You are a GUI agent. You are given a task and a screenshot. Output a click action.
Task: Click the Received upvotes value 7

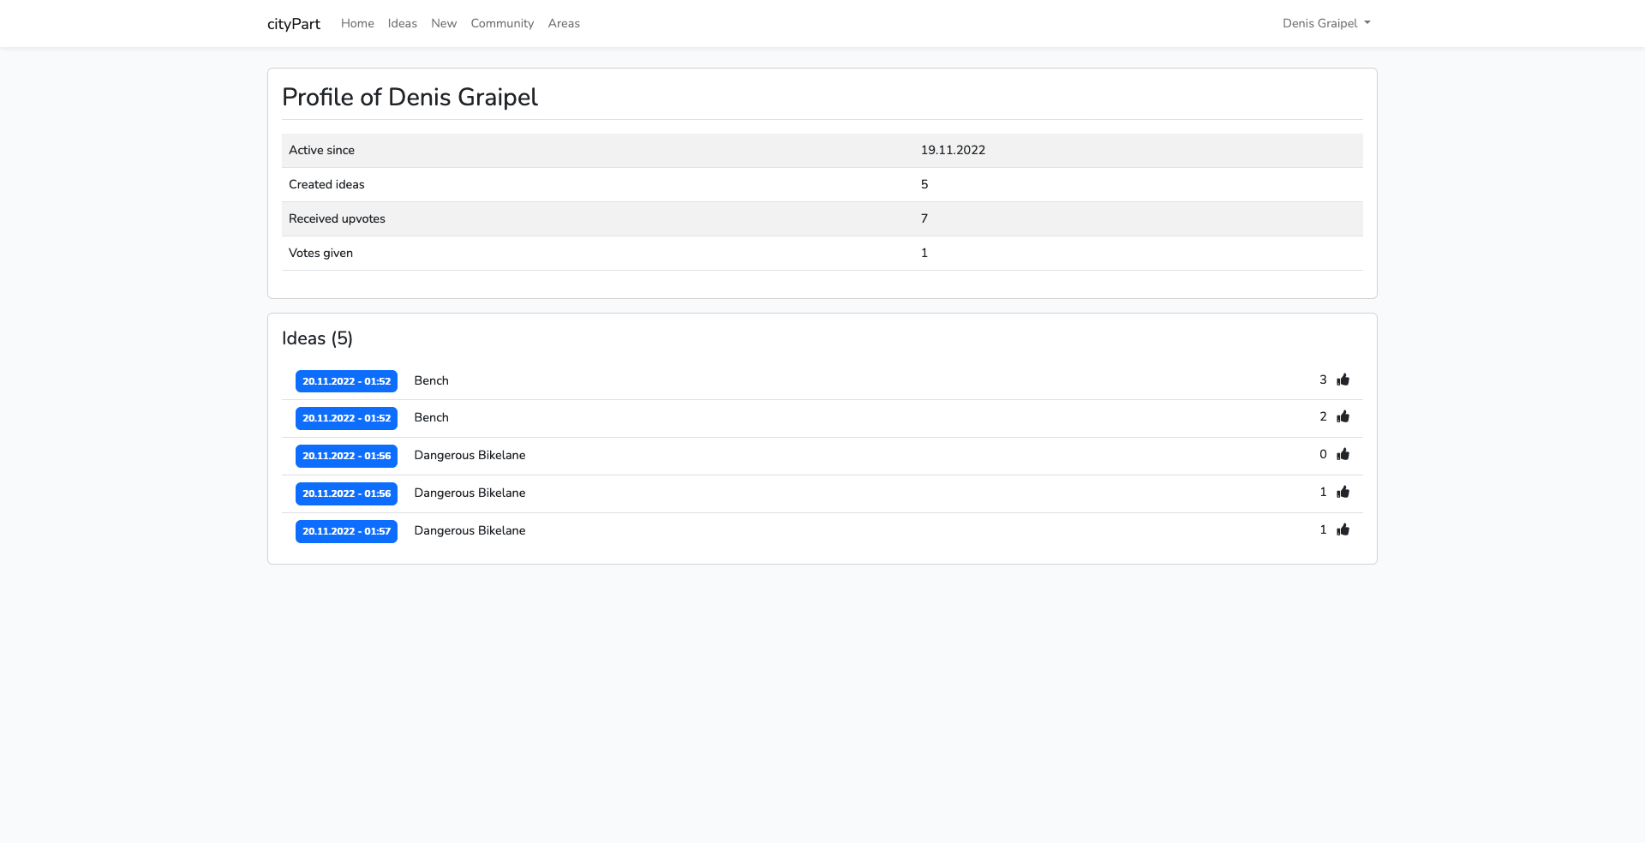[924, 218]
